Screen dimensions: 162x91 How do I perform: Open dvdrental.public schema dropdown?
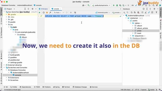[x=103, y=13]
